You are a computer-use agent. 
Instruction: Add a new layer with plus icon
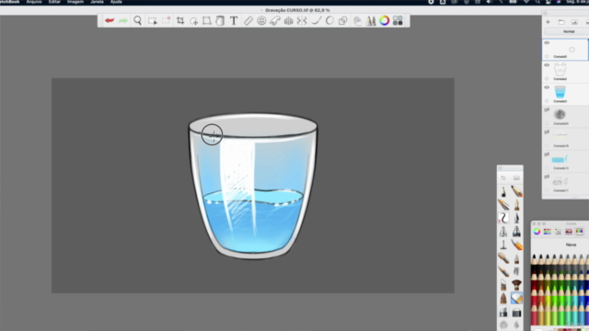548,22
